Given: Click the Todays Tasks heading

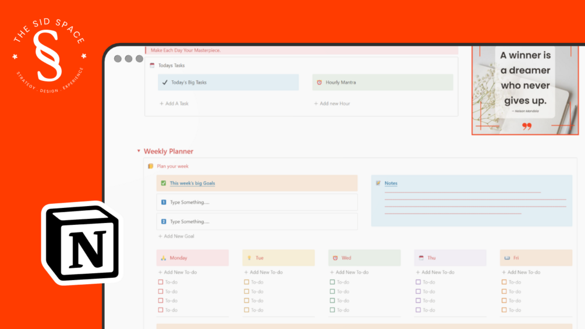Looking at the screenshot, I should pyautogui.click(x=172, y=65).
